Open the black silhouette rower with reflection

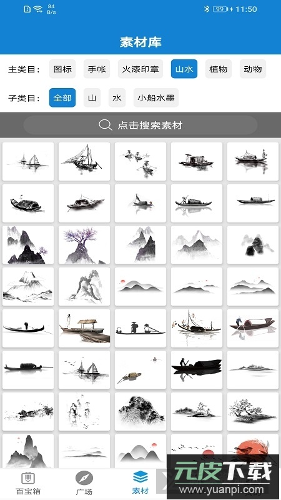click(197, 370)
